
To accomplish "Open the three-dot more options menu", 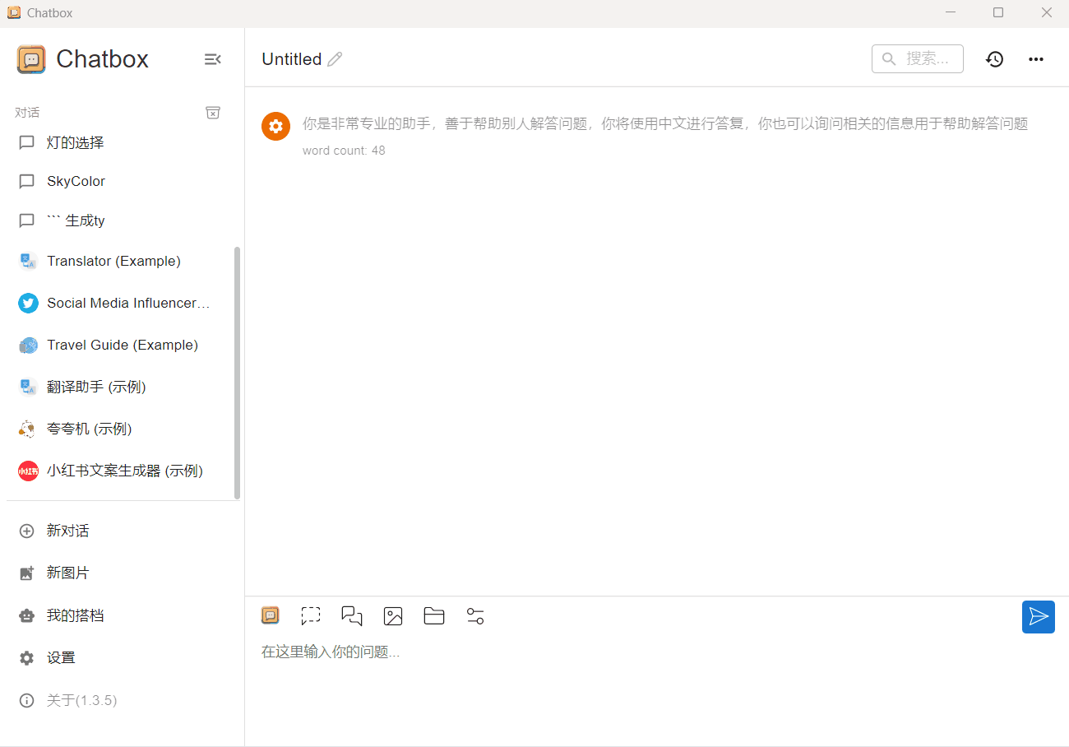I will [x=1035, y=58].
